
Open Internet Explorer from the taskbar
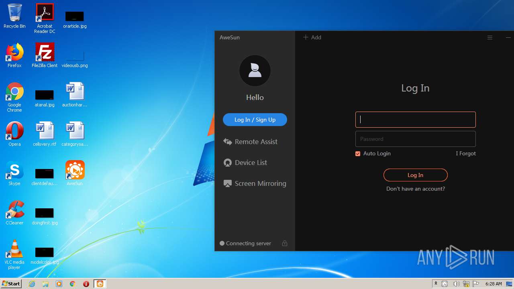pos(32,284)
